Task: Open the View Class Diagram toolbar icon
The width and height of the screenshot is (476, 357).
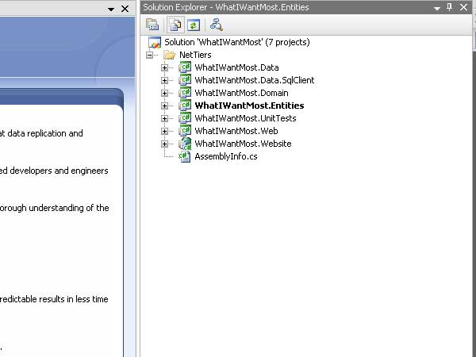Action: pos(217,25)
